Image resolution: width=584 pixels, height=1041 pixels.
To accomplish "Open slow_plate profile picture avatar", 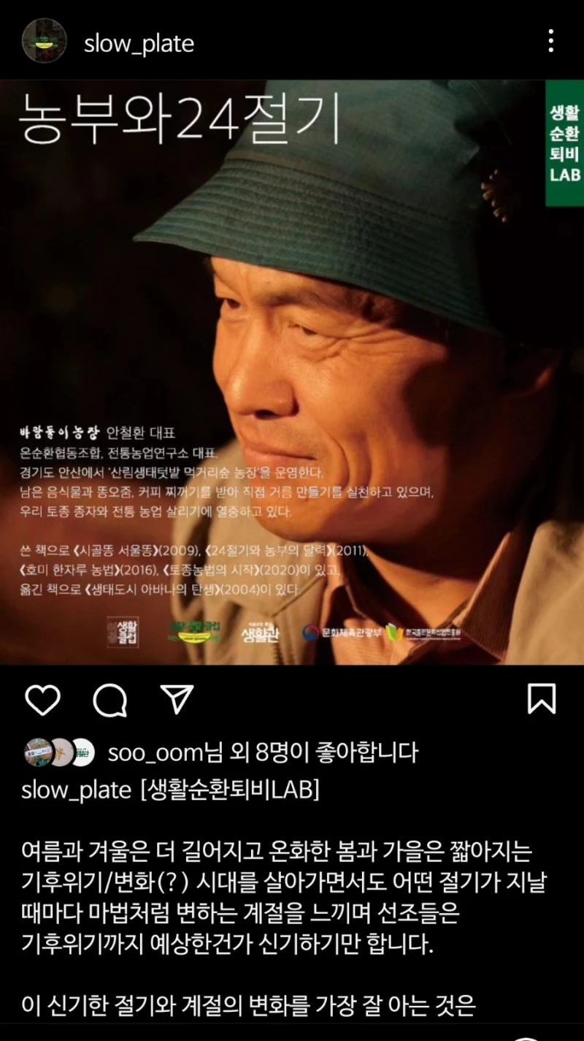I will coord(44,41).
